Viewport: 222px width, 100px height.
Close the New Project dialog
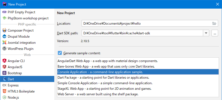click(x=218, y=4)
